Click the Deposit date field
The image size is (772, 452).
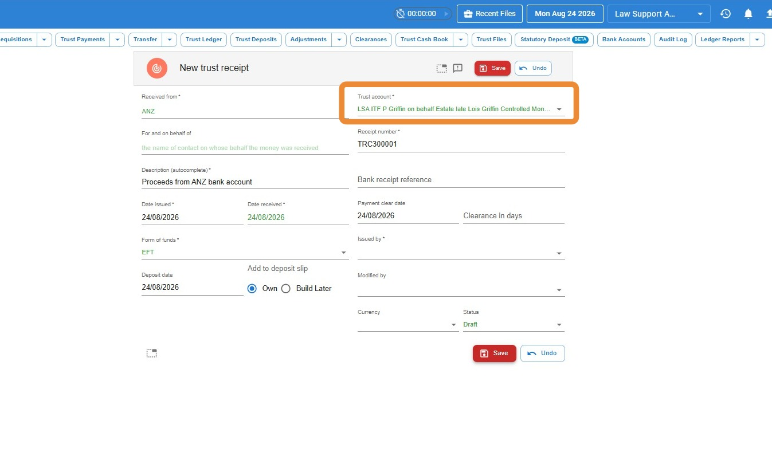click(x=193, y=288)
